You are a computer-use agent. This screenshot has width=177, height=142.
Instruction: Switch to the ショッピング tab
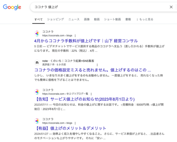55,19
